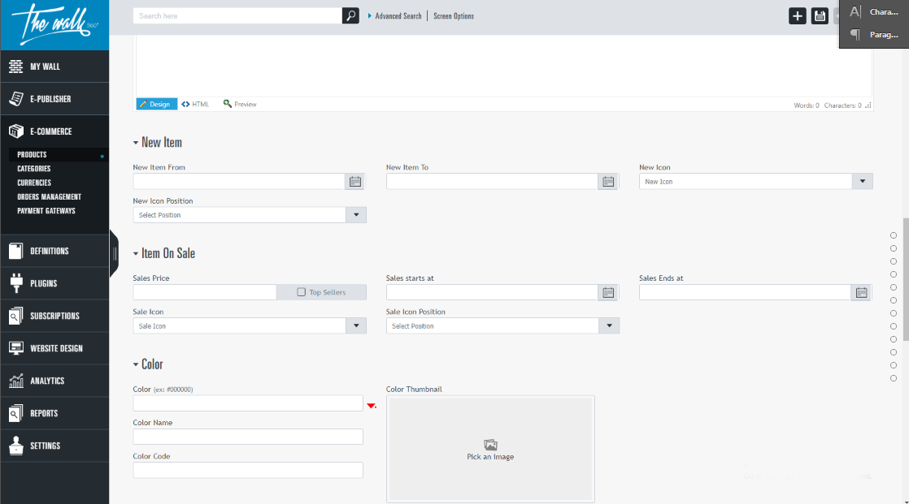
Task: Enable the Top Sellers checkbox
Action: [x=302, y=292]
